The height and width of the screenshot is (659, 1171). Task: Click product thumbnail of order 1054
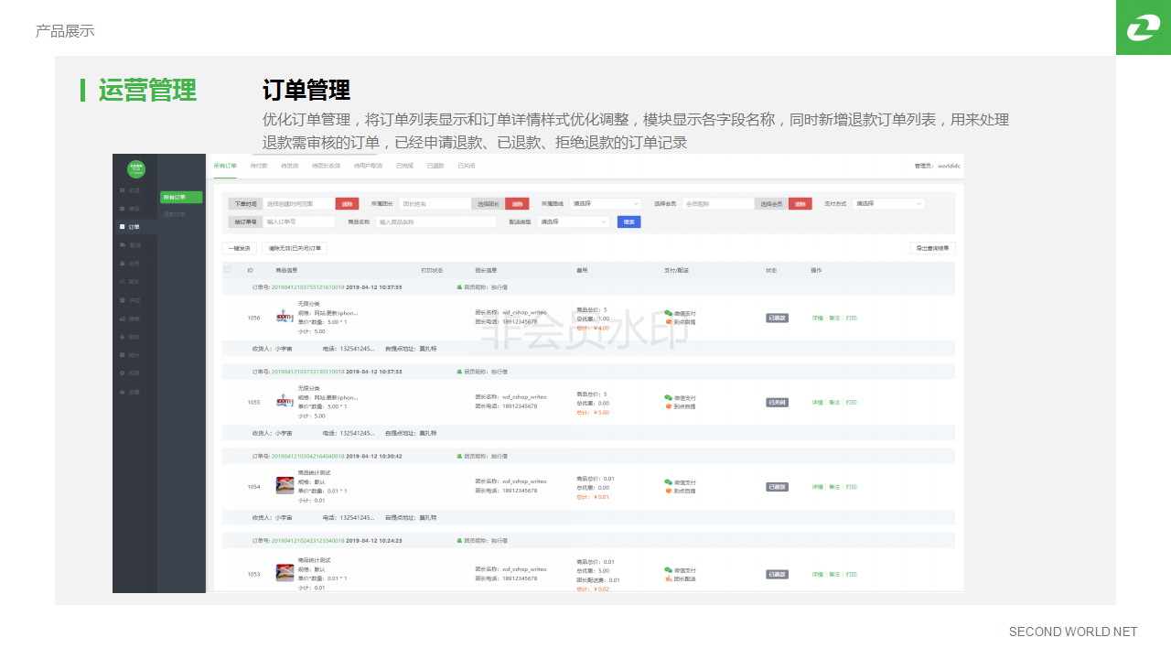tap(285, 486)
